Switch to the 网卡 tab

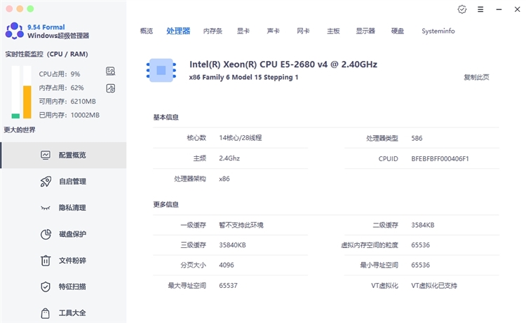coord(303,31)
